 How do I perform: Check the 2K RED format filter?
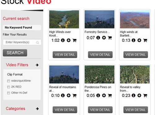click(8, 87)
